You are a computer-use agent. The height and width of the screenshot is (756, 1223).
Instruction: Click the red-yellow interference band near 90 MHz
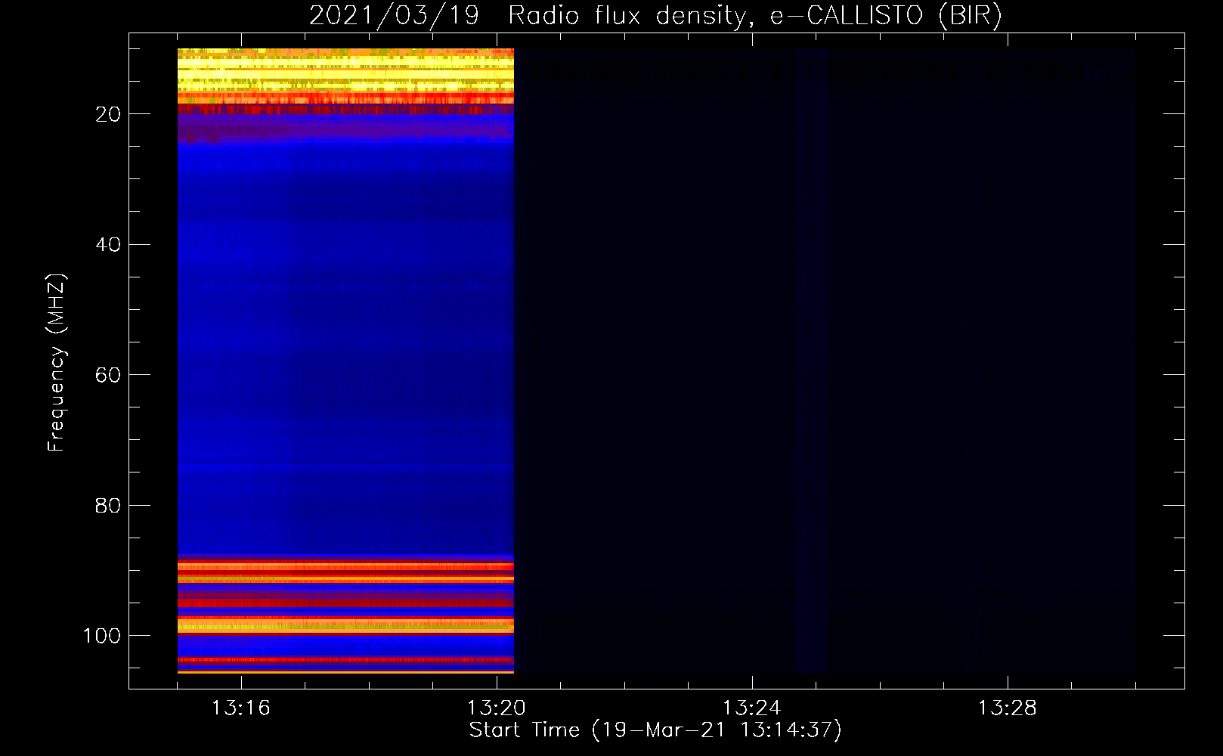tap(345, 572)
